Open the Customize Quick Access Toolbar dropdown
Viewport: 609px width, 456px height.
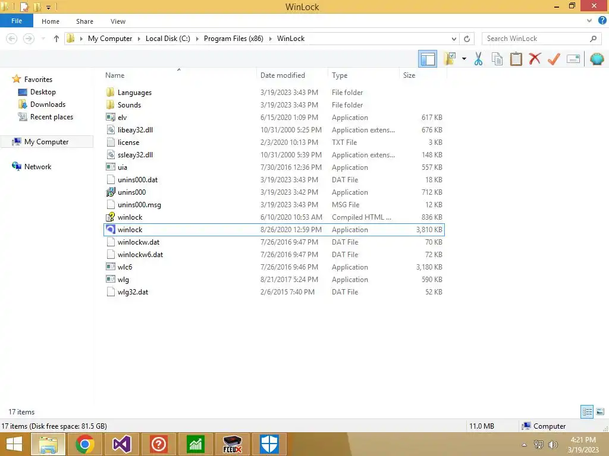tap(48, 7)
